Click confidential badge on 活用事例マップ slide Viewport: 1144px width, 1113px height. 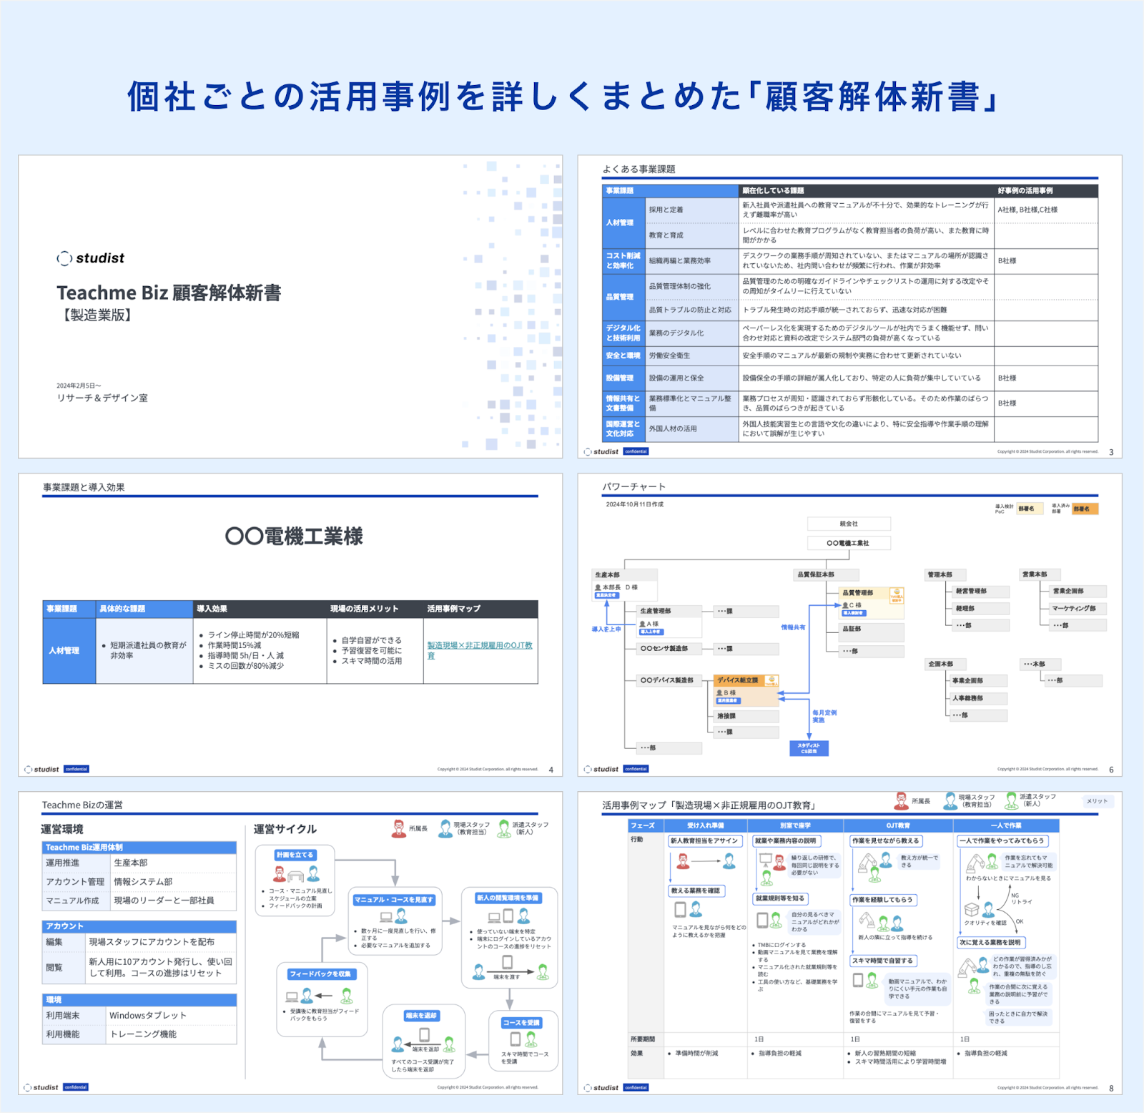click(x=636, y=1087)
